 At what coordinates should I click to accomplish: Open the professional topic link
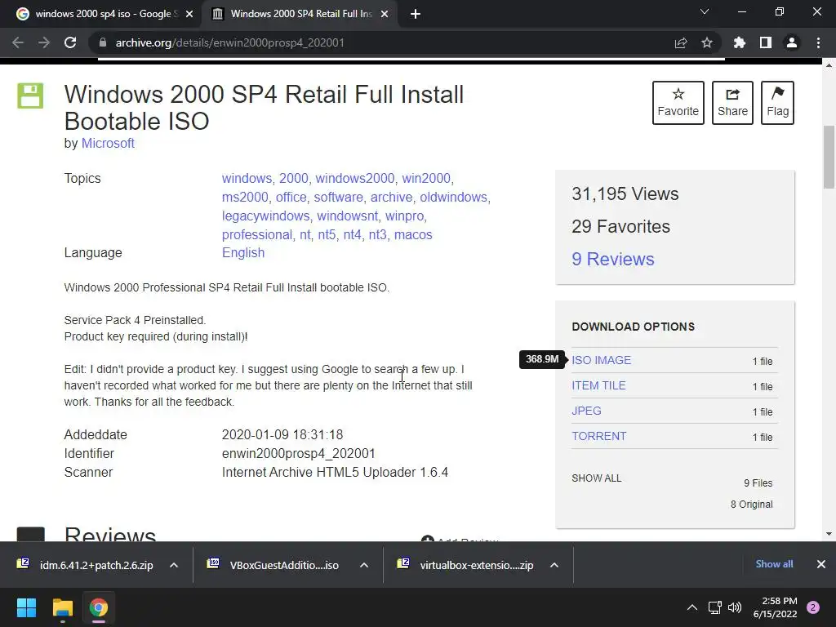256,234
